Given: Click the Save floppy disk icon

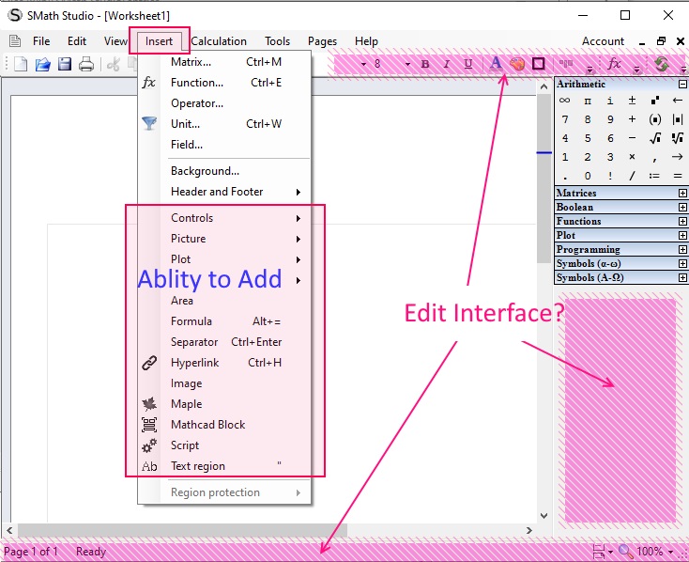Looking at the screenshot, I should click(65, 64).
